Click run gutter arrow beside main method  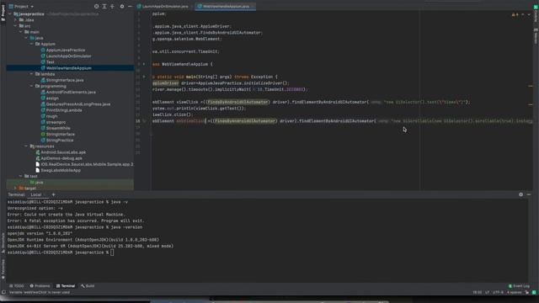coord(144,77)
